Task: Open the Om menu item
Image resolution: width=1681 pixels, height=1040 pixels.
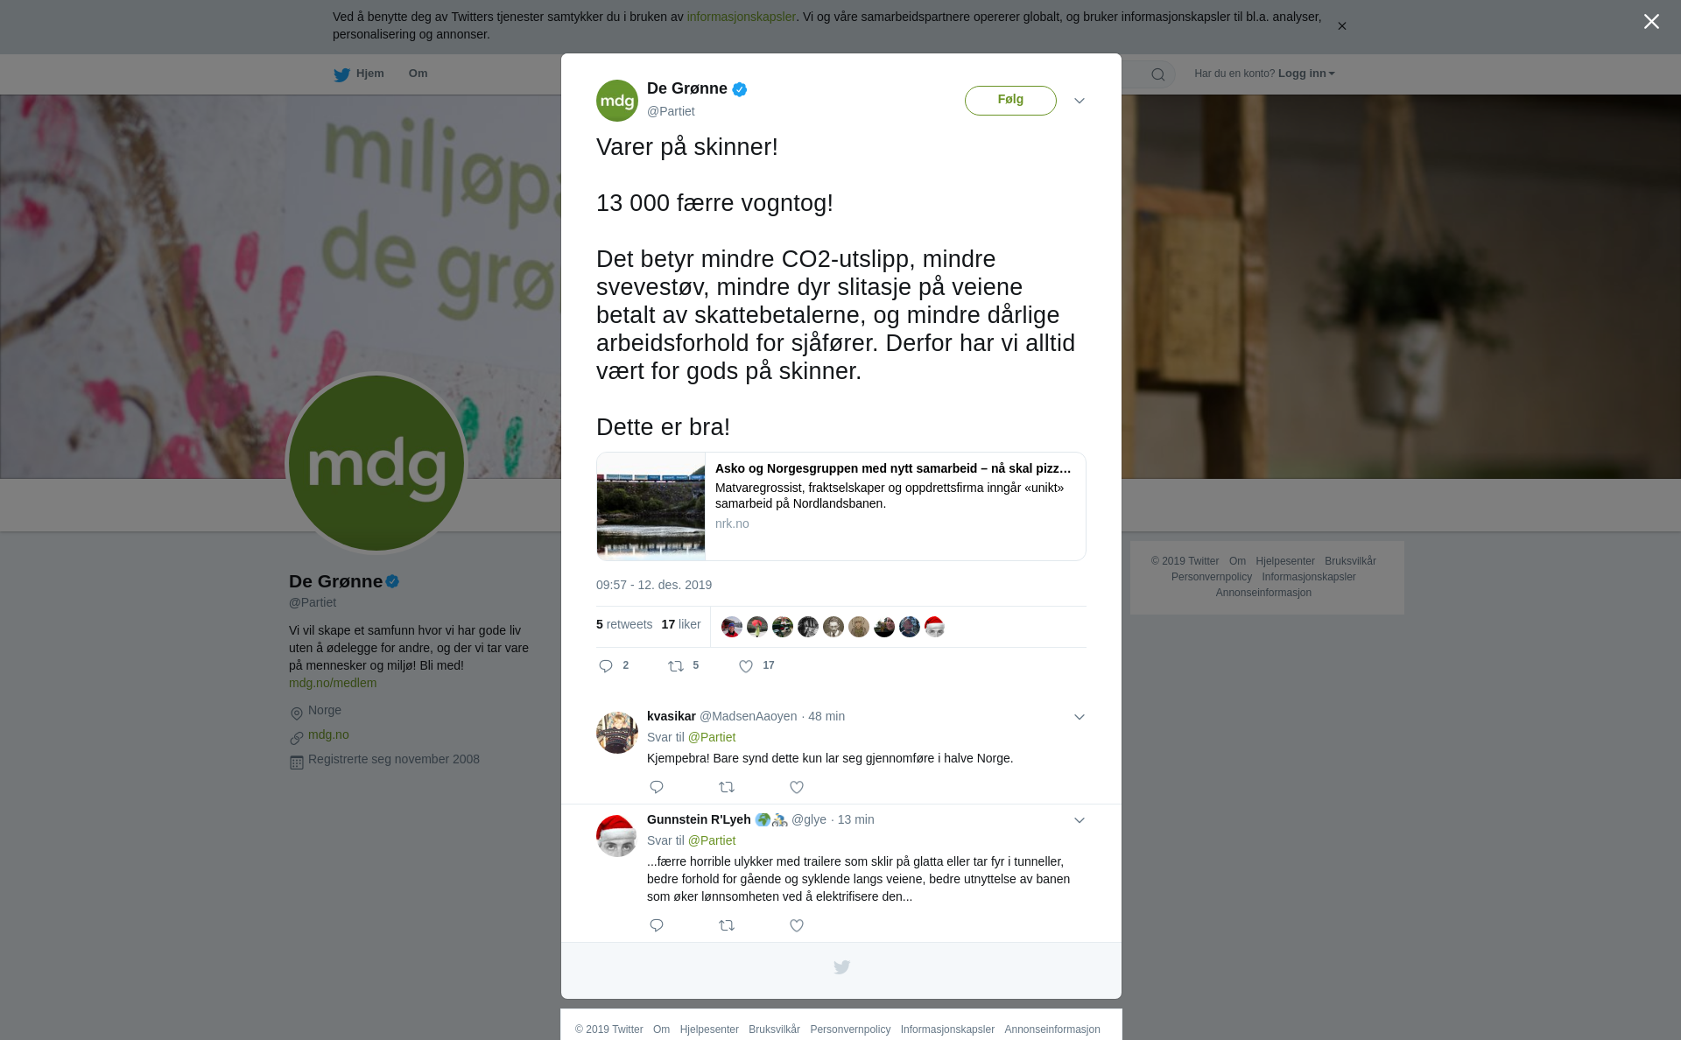Action: click(418, 74)
